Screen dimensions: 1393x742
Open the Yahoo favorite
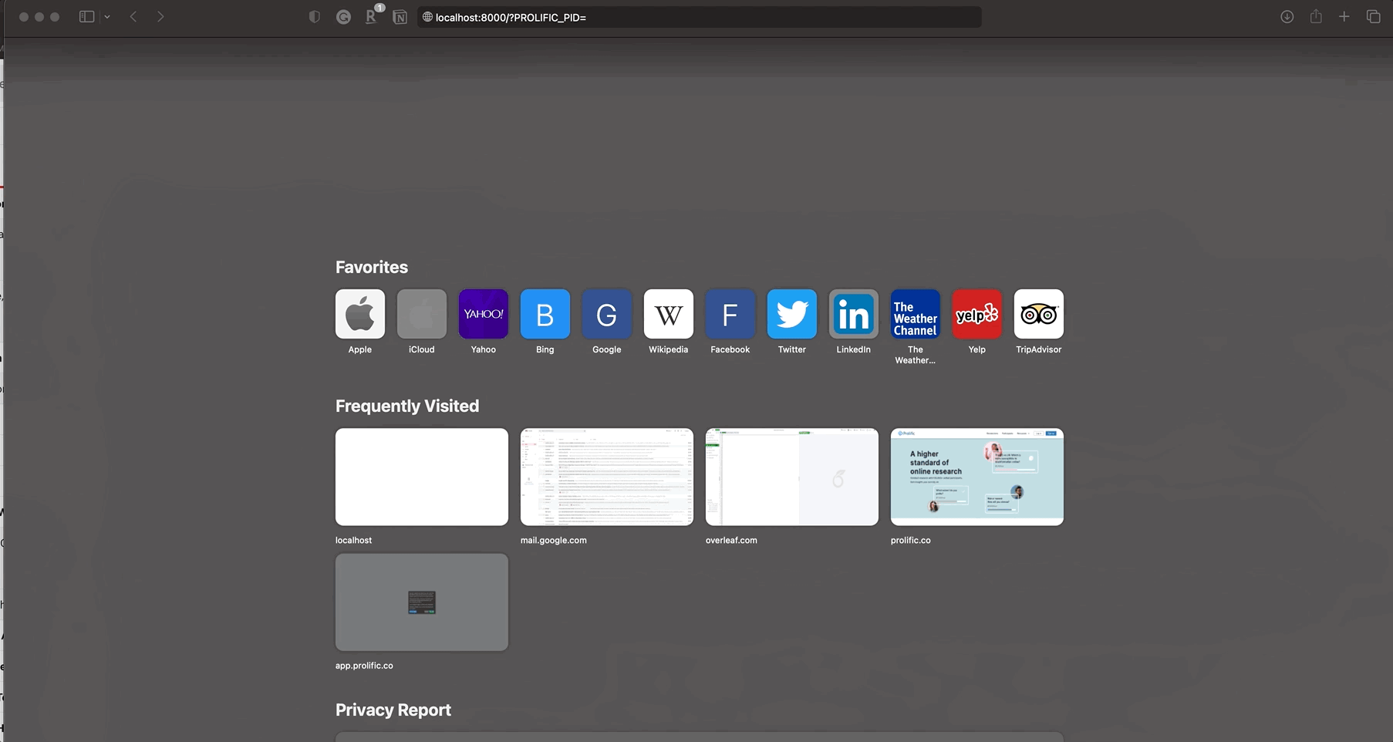(x=484, y=314)
